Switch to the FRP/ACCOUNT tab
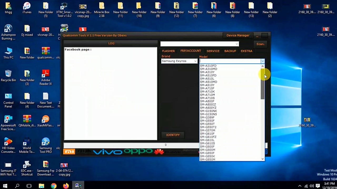Screen dimensions: 337x189 pyautogui.click(x=191, y=51)
